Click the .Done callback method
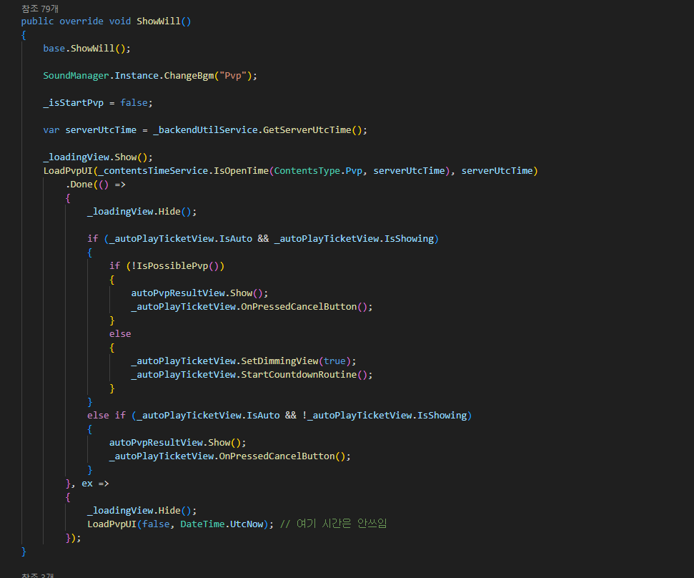This screenshot has width=694, height=578. [81, 184]
